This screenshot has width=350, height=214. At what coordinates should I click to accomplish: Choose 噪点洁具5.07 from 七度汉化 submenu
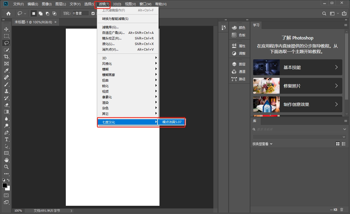click(171, 122)
